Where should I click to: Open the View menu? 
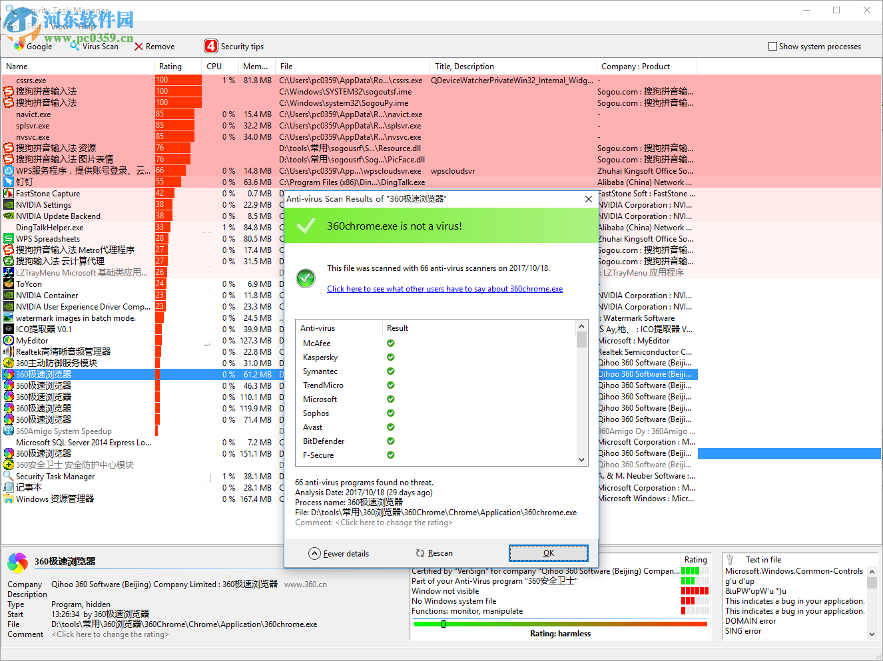coord(60,27)
